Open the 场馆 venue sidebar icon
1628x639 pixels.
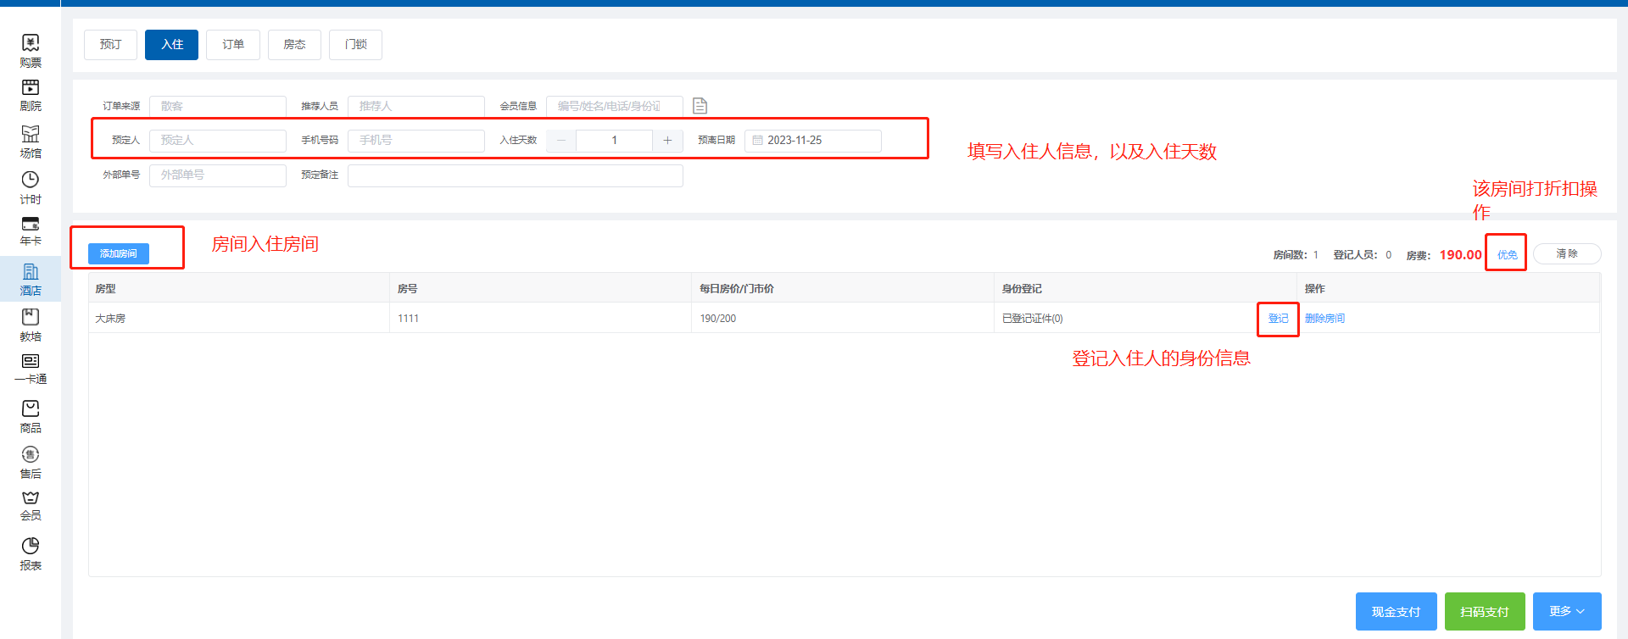pos(31,134)
